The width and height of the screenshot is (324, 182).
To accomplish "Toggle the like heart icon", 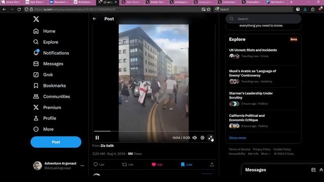I will point(154,164).
